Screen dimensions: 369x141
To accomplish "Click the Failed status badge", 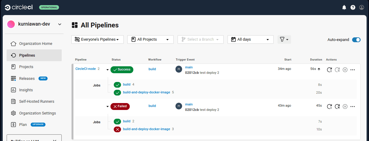I will [x=120, y=106].
